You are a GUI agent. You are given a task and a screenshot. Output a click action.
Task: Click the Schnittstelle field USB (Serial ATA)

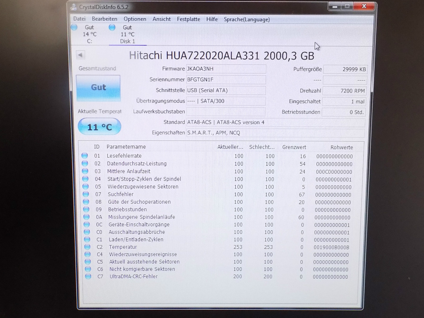pyautogui.click(x=226, y=90)
